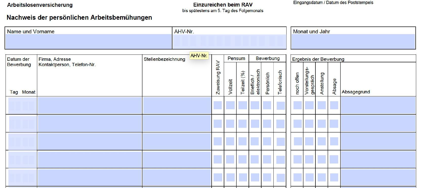Tick Zuweisung RAV checkbox in first row

(x=218, y=105)
